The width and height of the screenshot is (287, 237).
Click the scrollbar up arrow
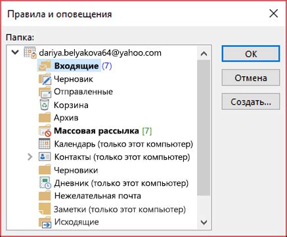[x=204, y=54]
